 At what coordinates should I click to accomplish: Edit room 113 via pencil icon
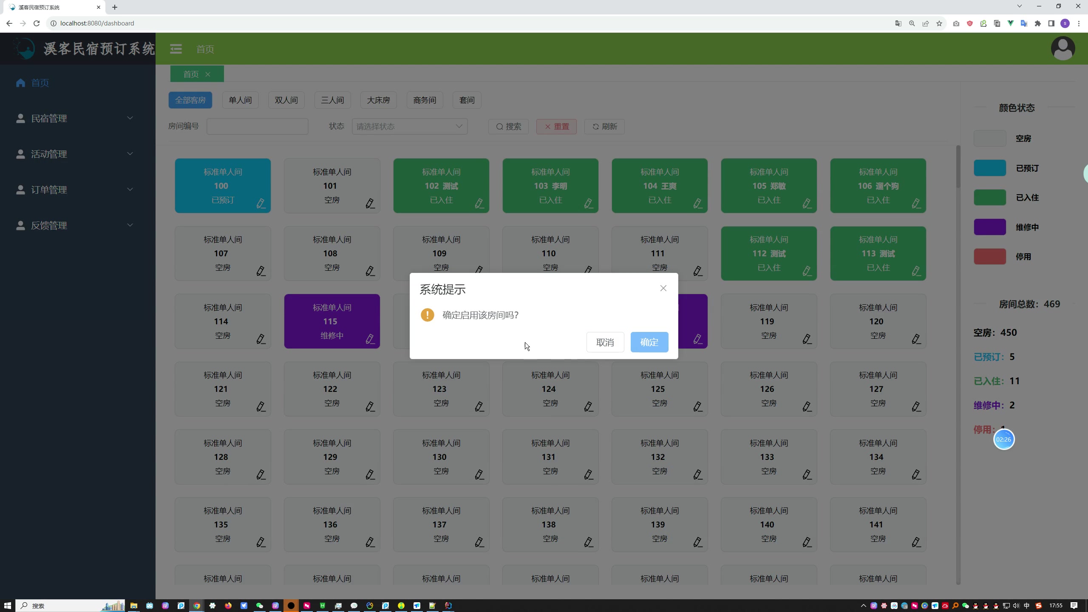[916, 271]
